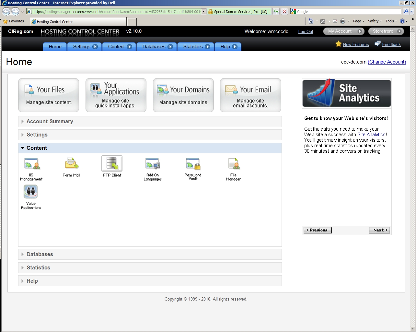
Task: Click the Log Out link
Action: click(x=306, y=31)
